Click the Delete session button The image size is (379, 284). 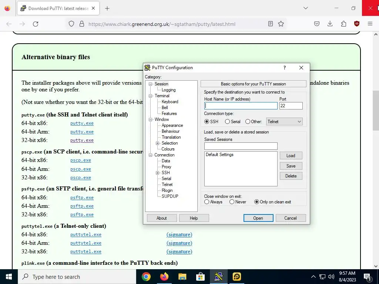(291, 176)
